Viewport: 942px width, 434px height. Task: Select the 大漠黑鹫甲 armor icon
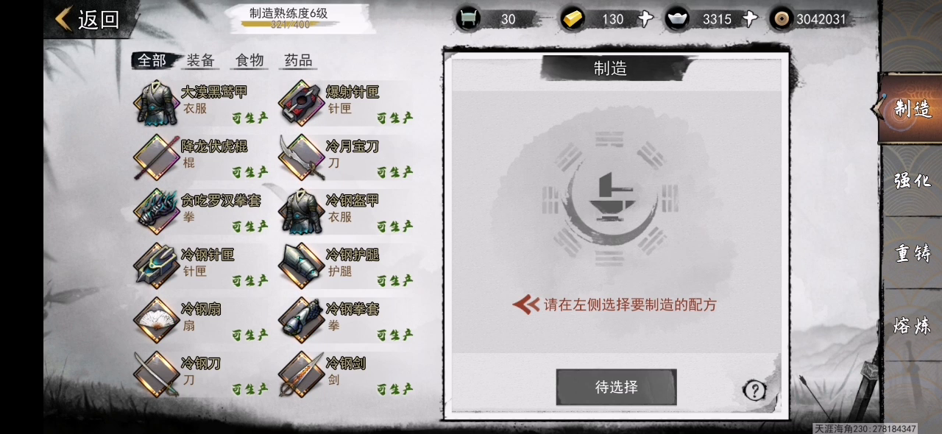coord(156,103)
